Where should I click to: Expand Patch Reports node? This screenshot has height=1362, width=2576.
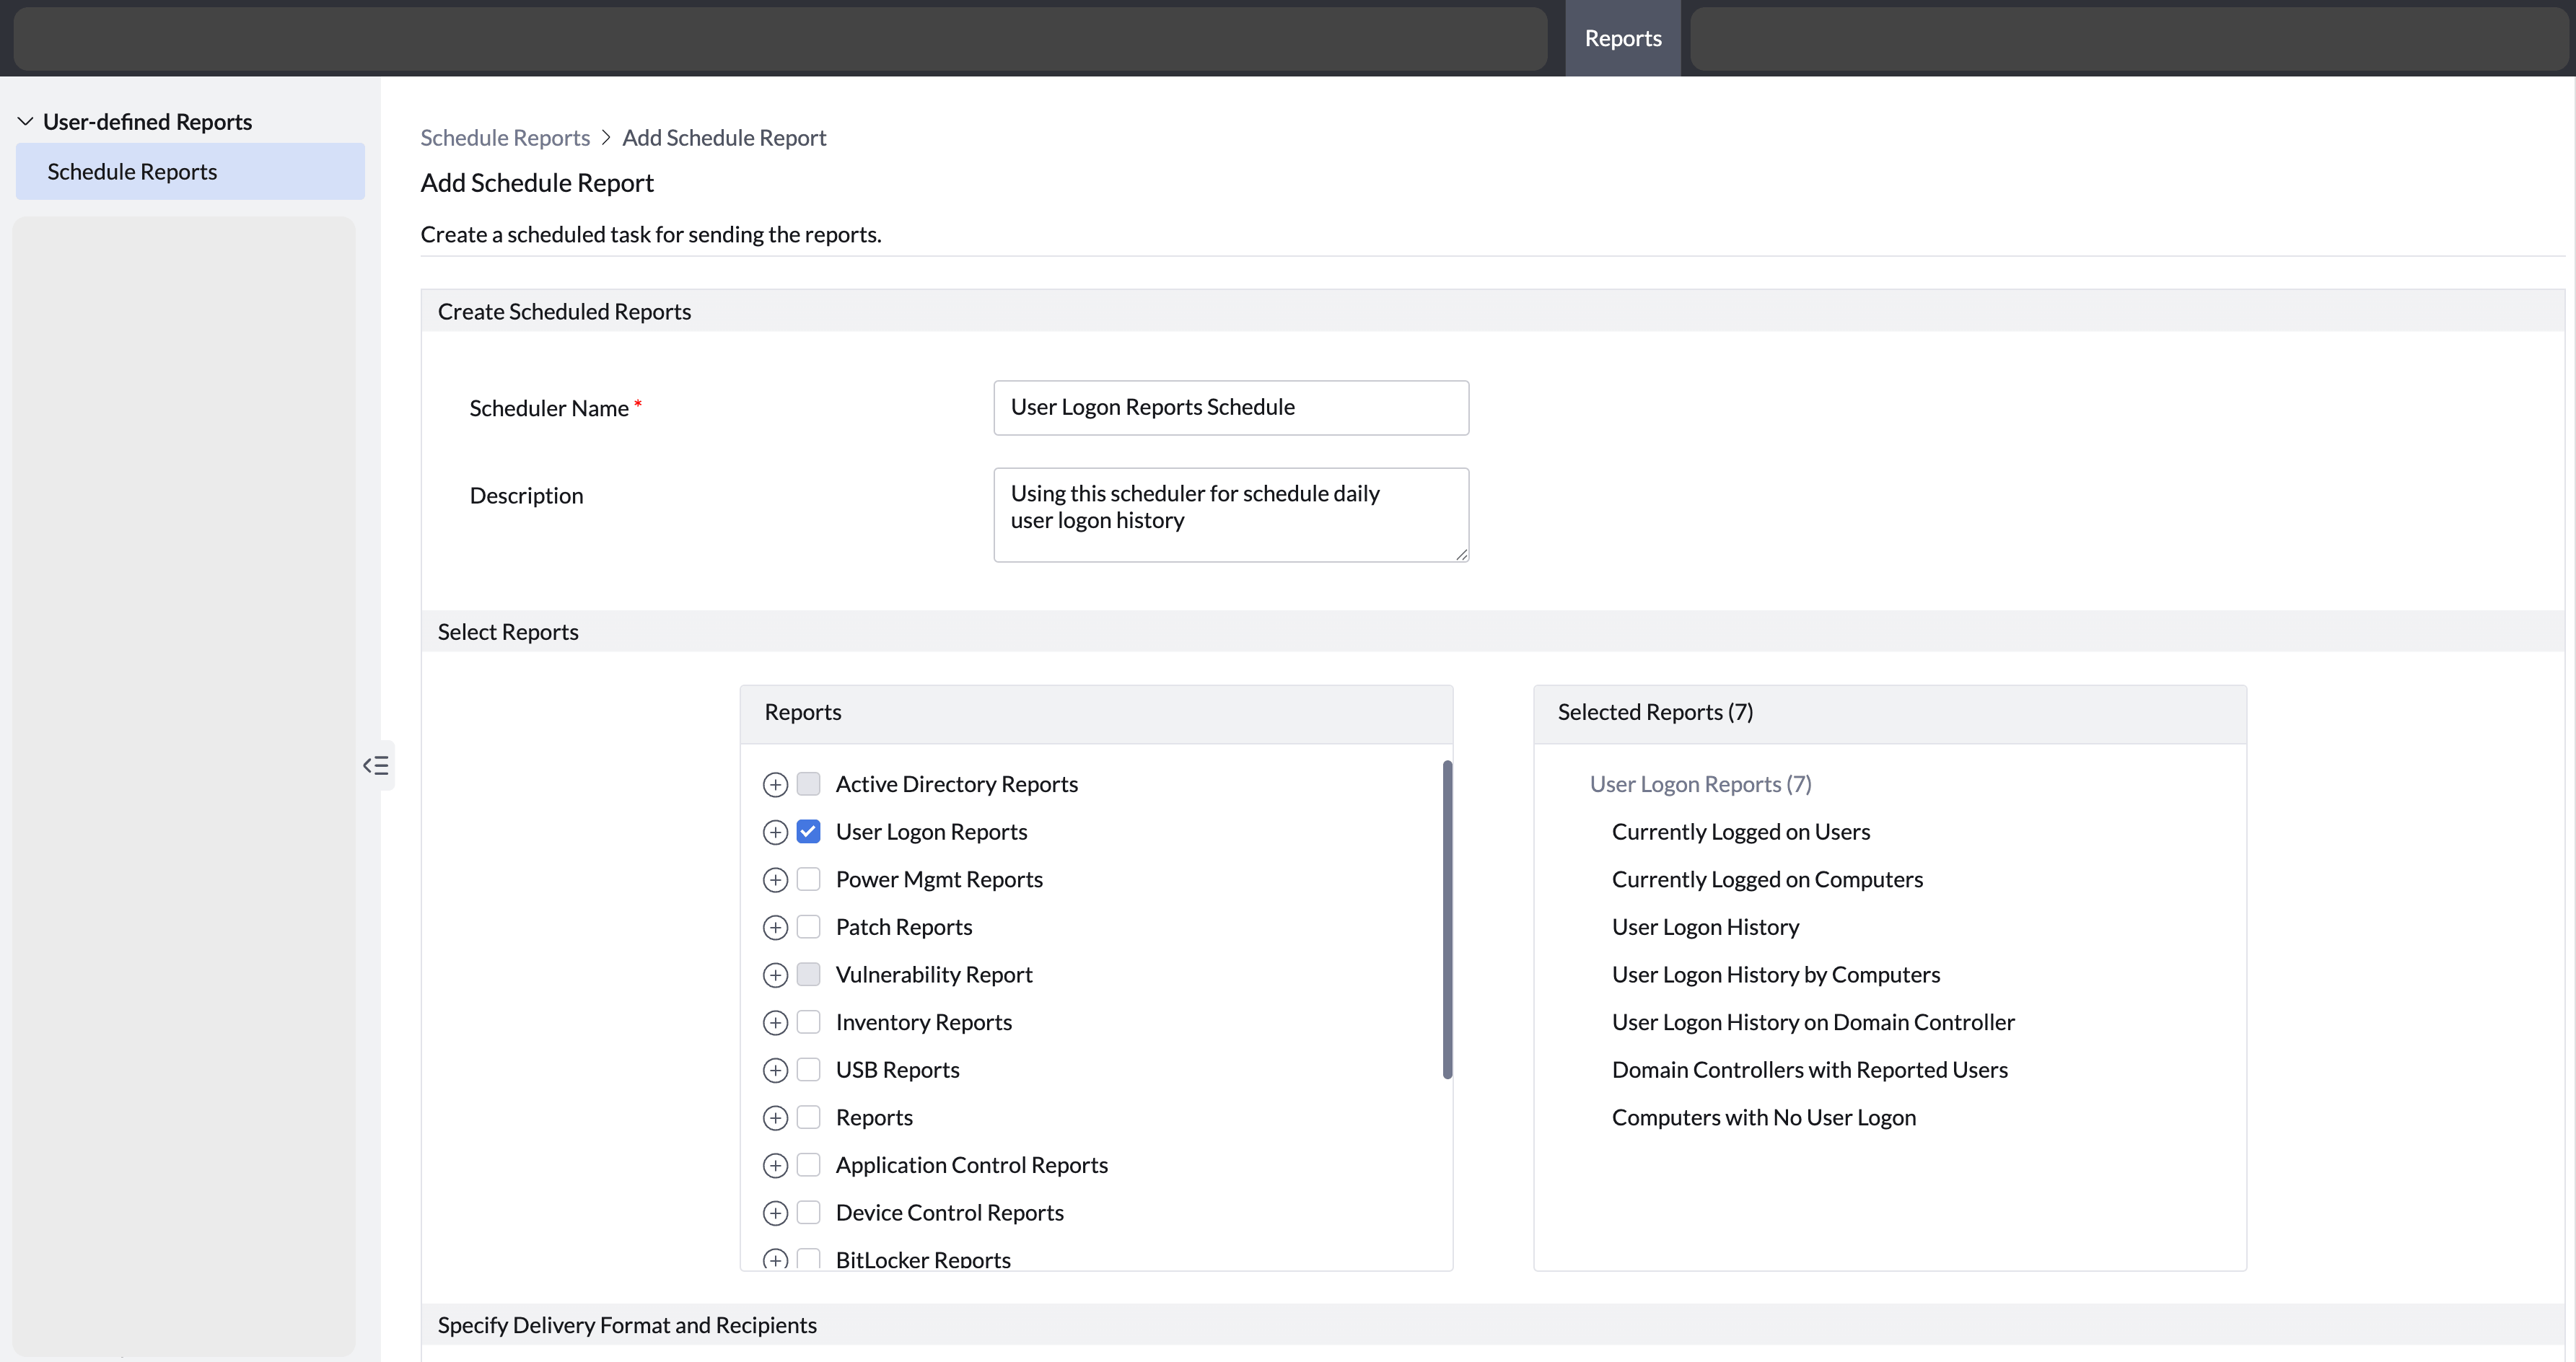(775, 928)
